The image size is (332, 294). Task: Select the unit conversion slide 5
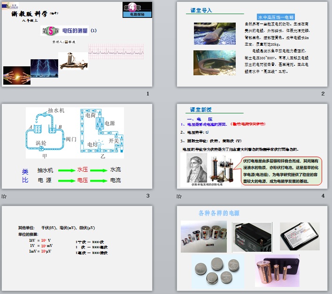[77, 248]
